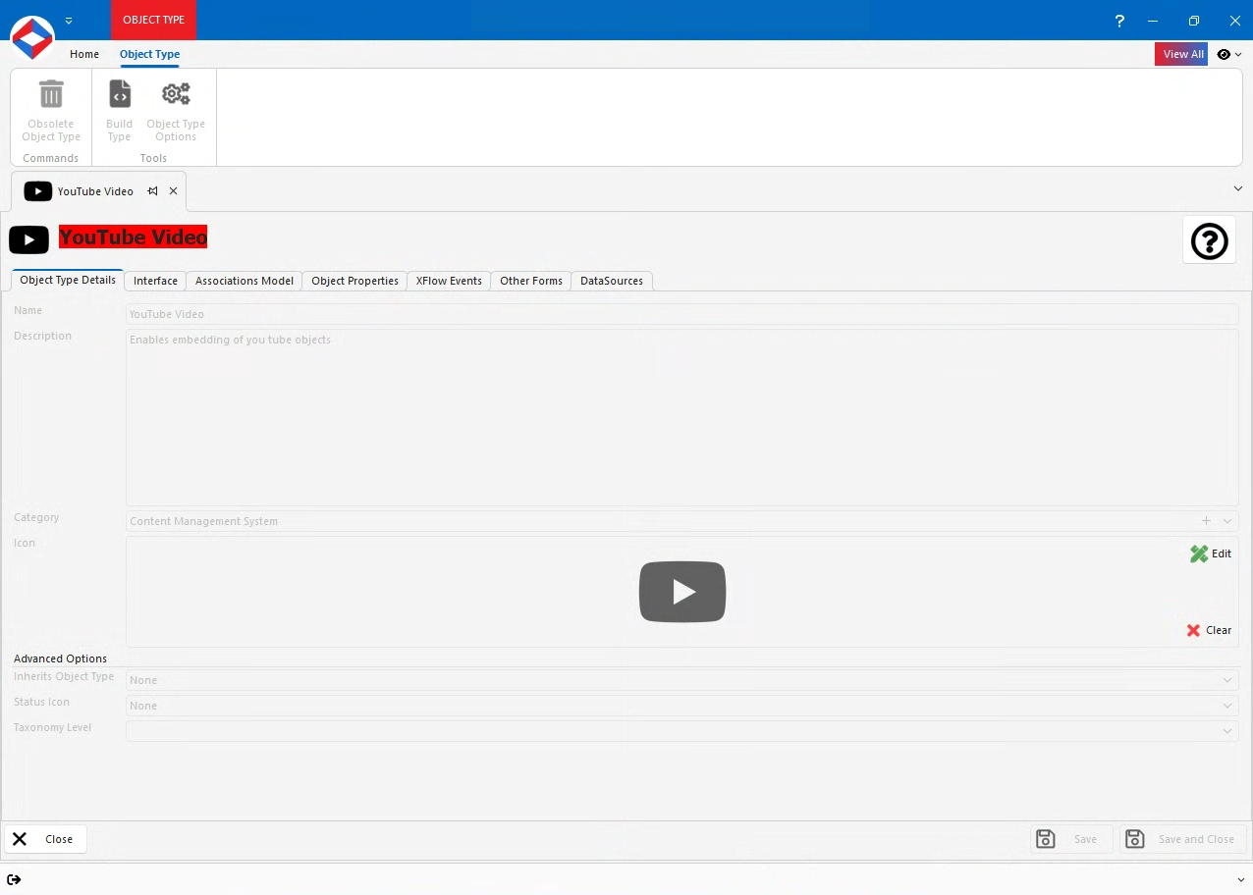This screenshot has height=895, width=1253.
Task: Select the Build Type tool
Action: click(x=119, y=108)
